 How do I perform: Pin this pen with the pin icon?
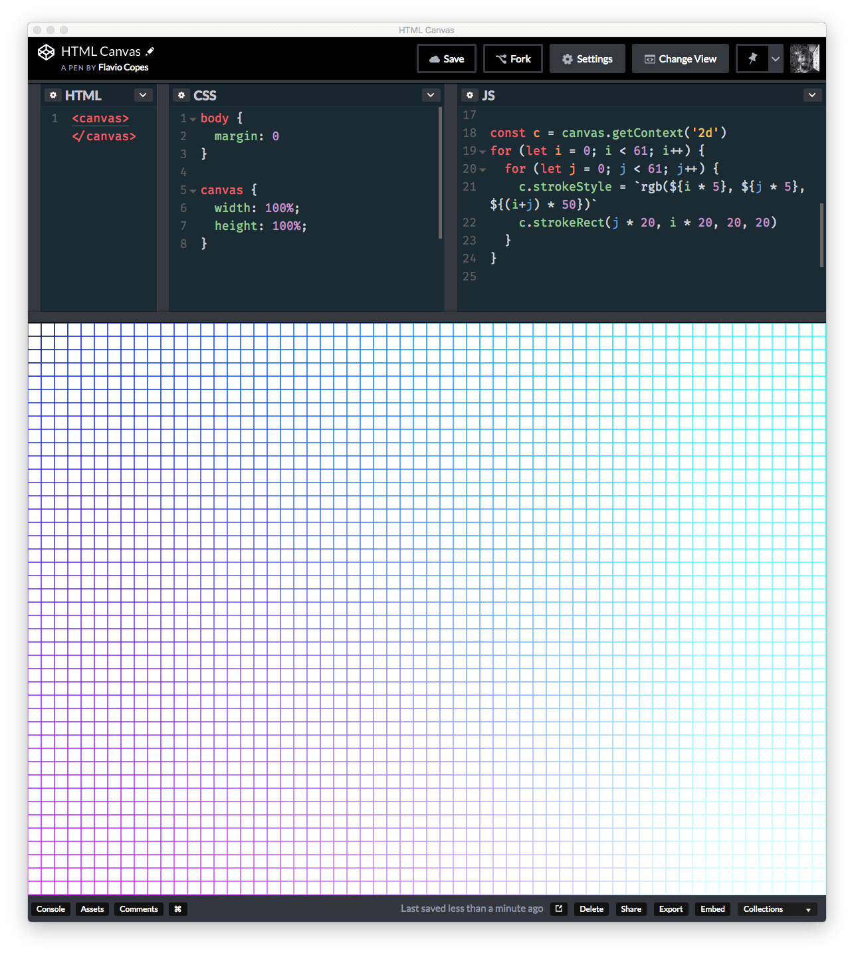click(752, 58)
